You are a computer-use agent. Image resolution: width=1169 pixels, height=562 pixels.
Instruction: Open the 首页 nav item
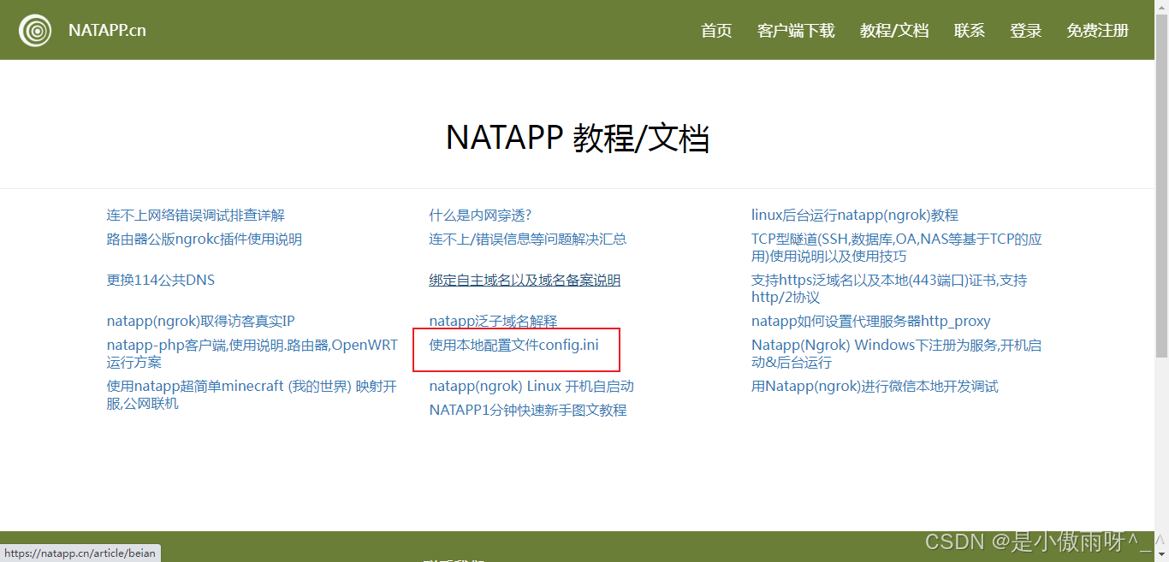pyautogui.click(x=716, y=31)
